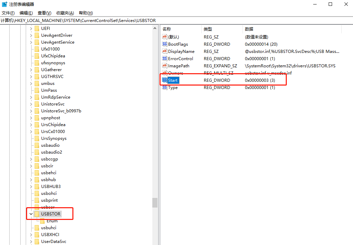Expand the UserDataSvc key
This screenshot has width=353, height=245.
click(31, 241)
